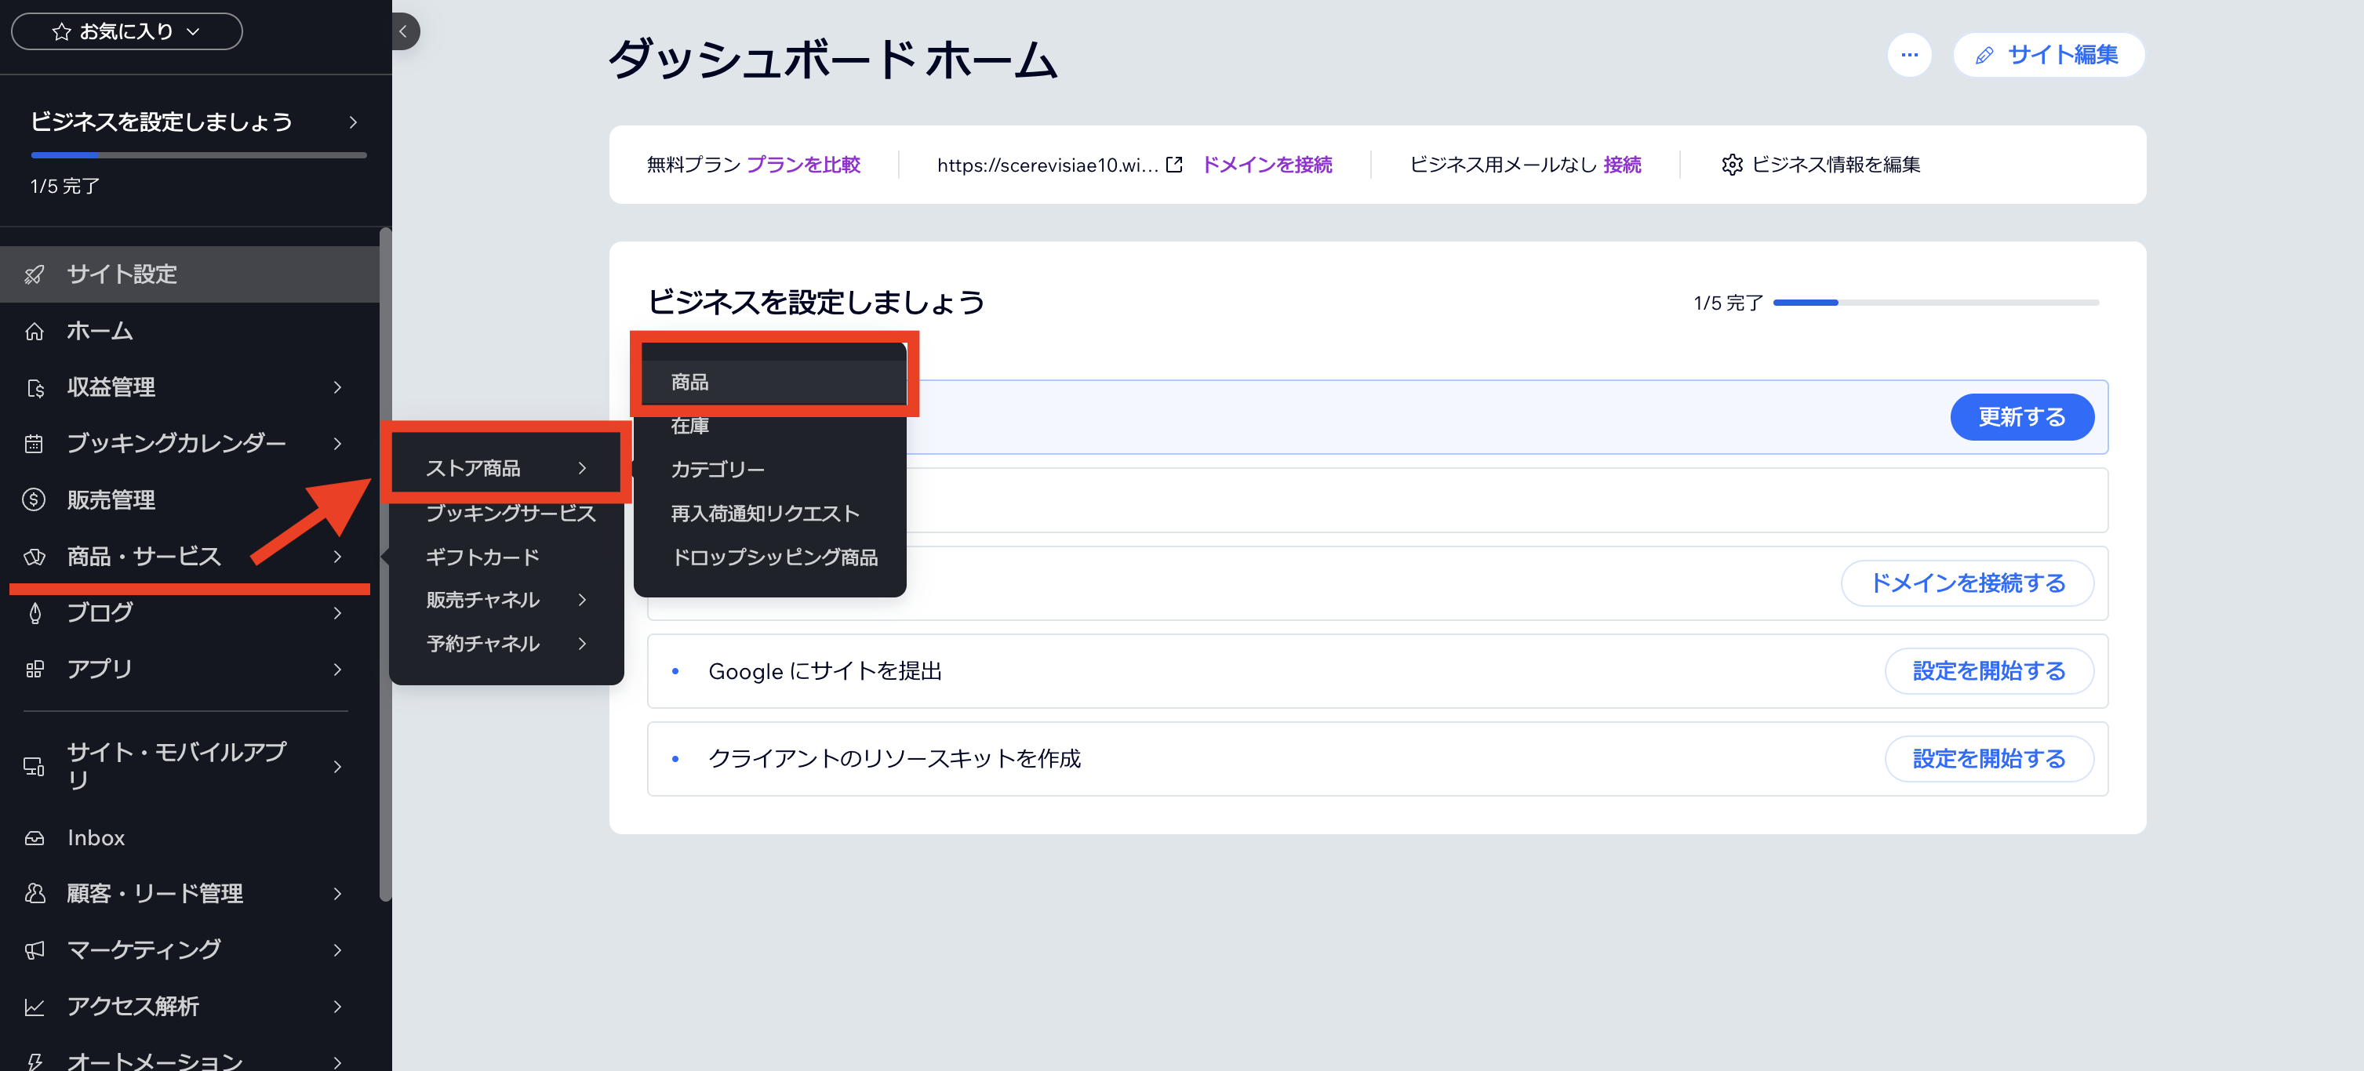Collapse the sidebar with the chevron arrow
The width and height of the screenshot is (2364, 1071).
pos(404,31)
